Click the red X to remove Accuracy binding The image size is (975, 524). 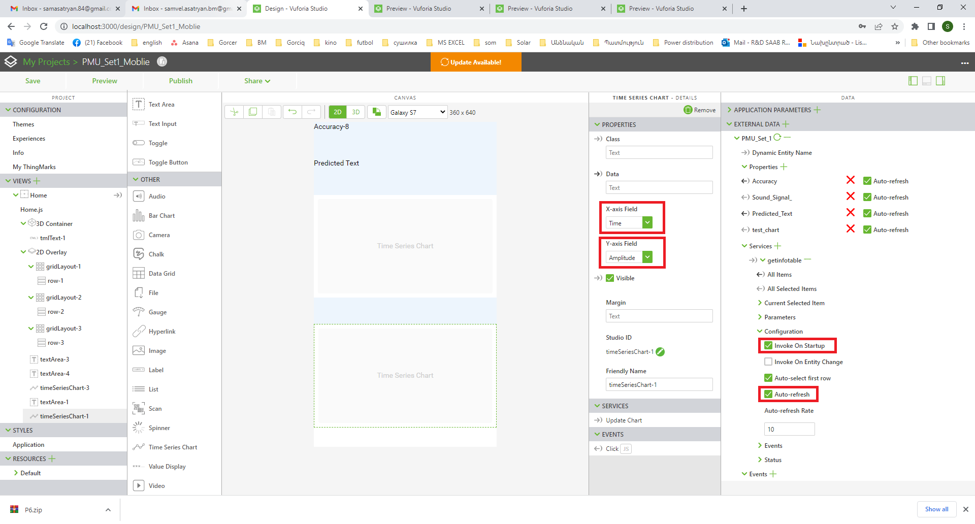tap(851, 181)
